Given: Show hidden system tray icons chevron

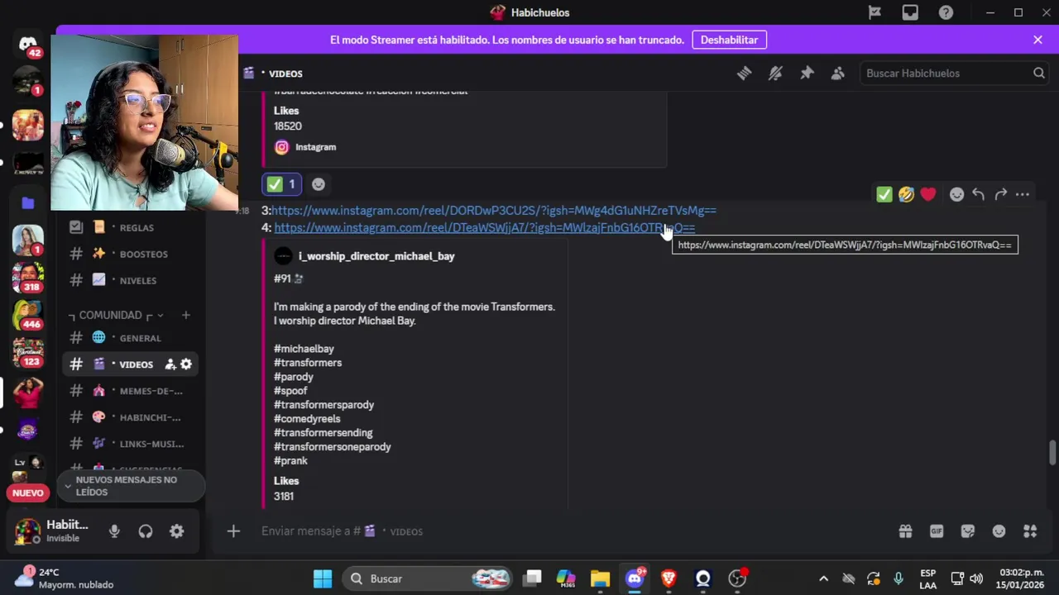Looking at the screenshot, I should pos(823,578).
